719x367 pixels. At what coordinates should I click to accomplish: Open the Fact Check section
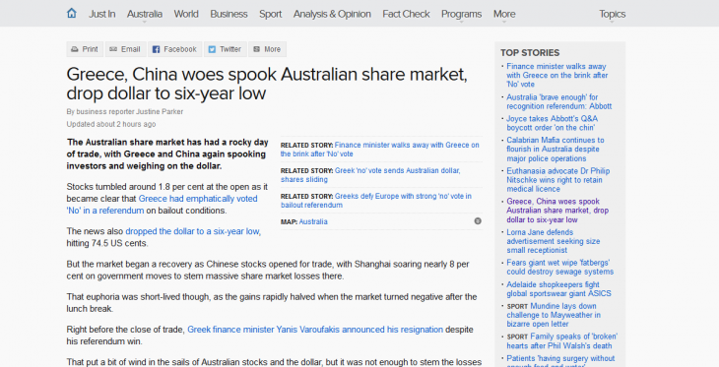(x=406, y=14)
